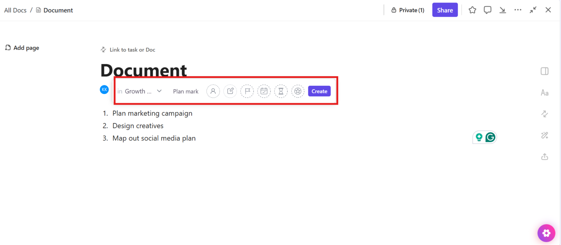561x245 pixels.
Task: Open the relationships icon in the sidebar
Action: [544, 114]
